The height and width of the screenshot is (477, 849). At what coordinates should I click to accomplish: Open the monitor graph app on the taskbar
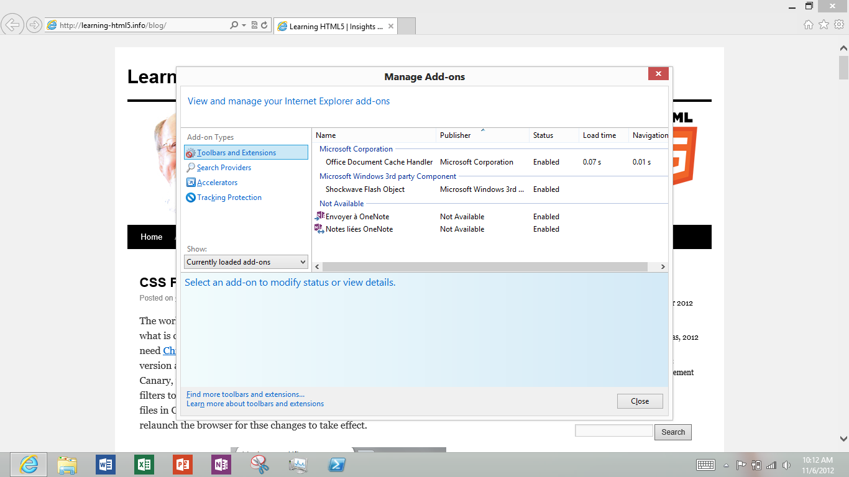coord(298,465)
